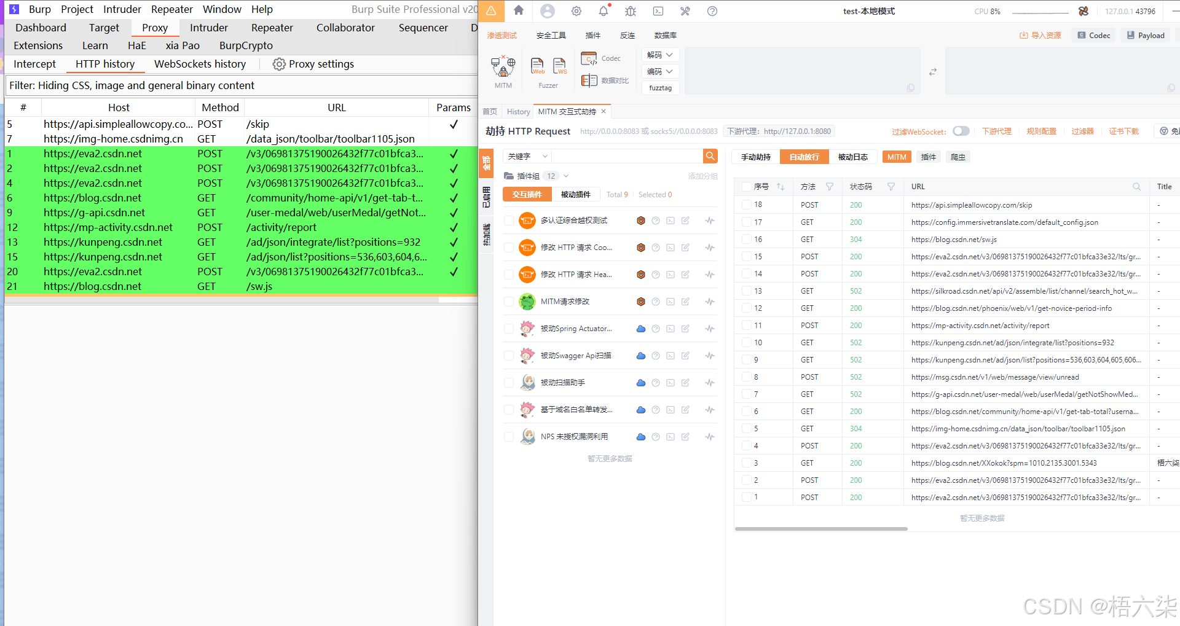The image size is (1180, 626).
Task: Click the activity wave icon for 被动Swagger Api扫描
Action: click(710, 356)
